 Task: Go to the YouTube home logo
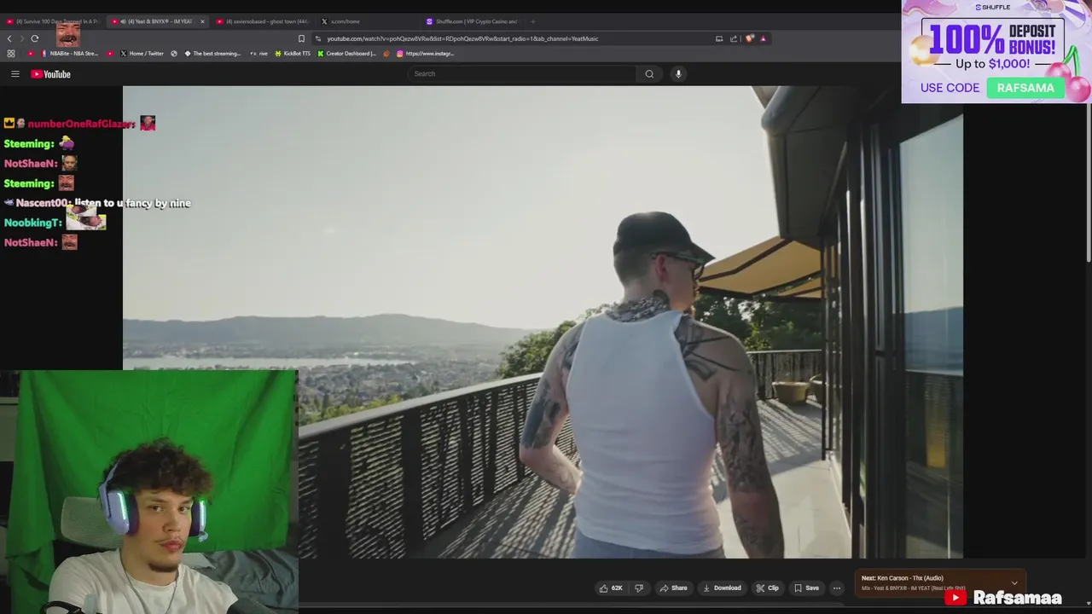click(x=51, y=74)
